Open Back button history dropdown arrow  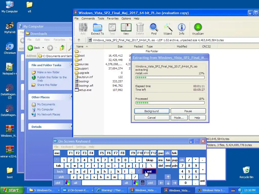(x=43, y=48)
